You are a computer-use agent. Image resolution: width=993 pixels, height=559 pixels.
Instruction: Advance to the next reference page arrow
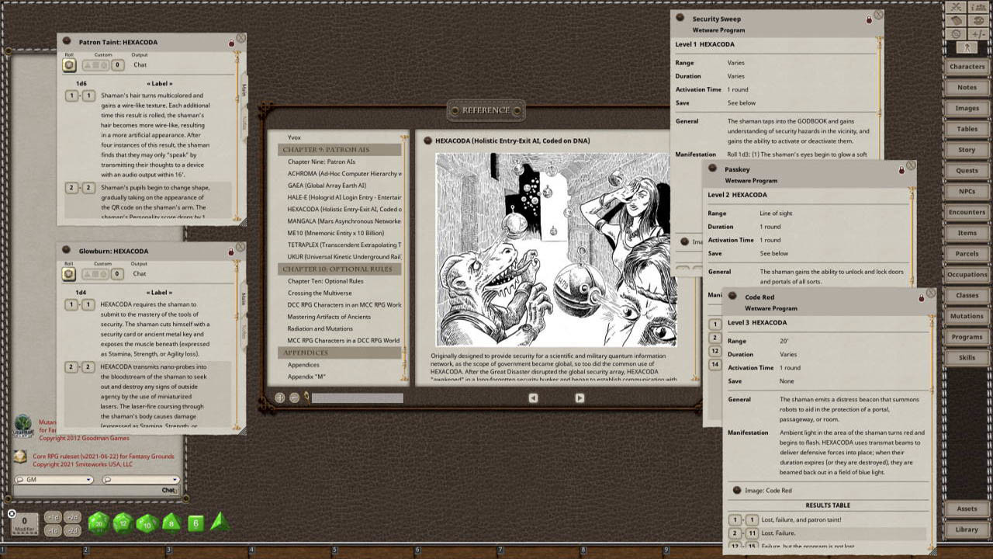point(580,398)
